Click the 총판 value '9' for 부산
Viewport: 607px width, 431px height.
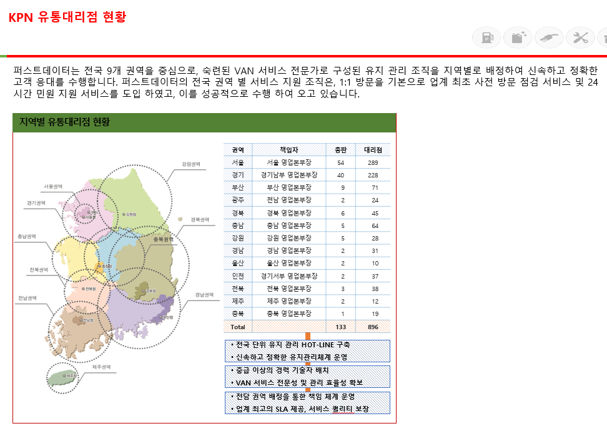[x=343, y=188]
